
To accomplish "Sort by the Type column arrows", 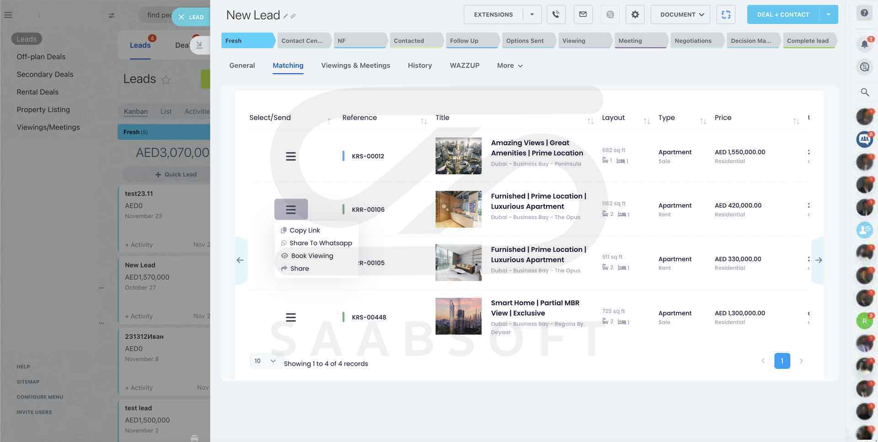I will click(703, 121).
